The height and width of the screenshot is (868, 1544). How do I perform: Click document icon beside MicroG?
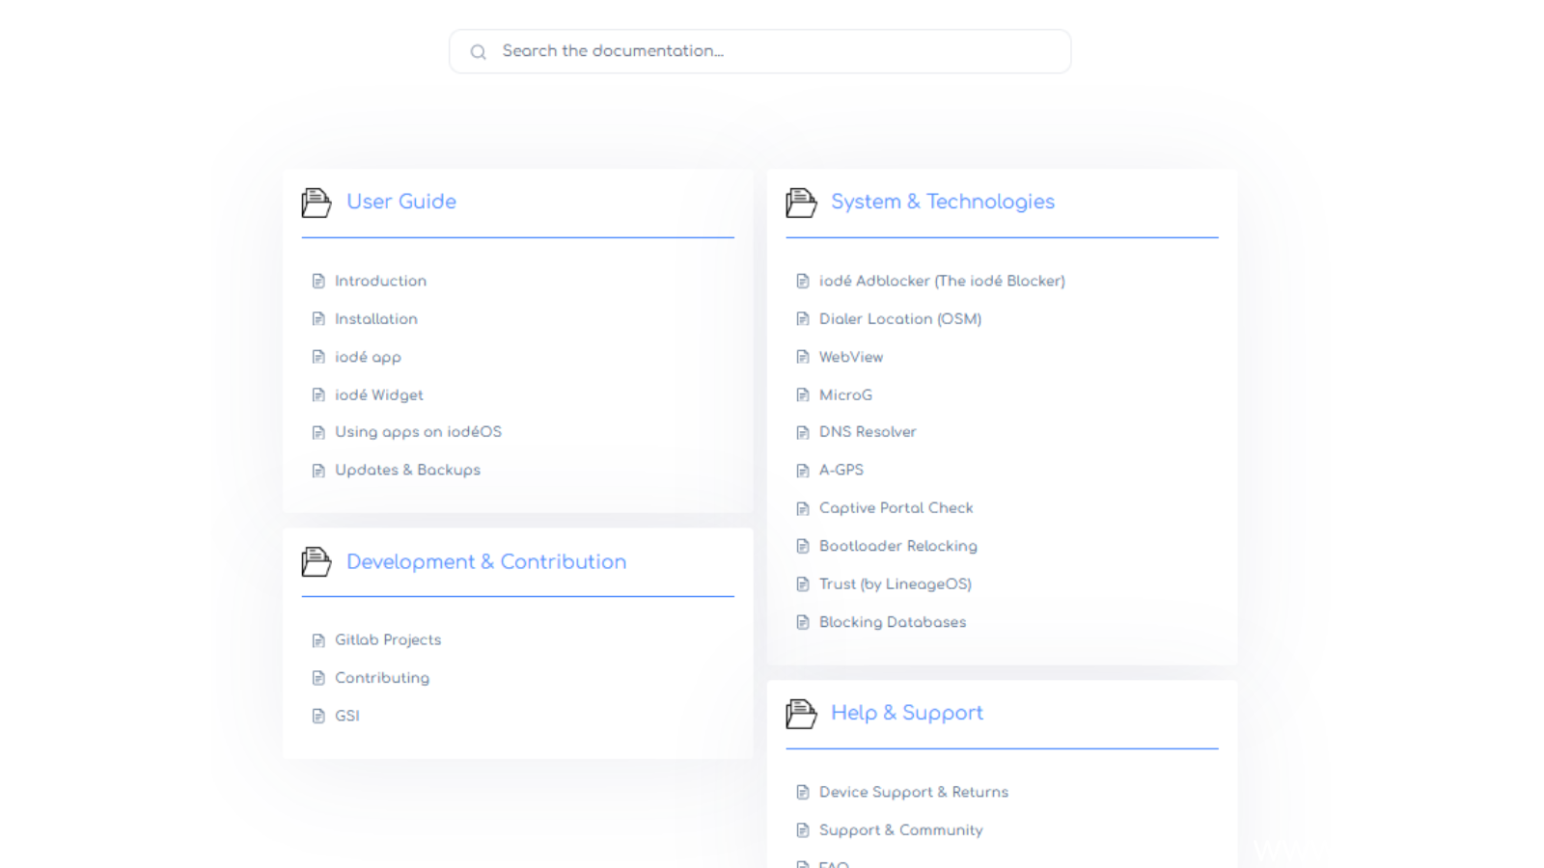(803, 395)
